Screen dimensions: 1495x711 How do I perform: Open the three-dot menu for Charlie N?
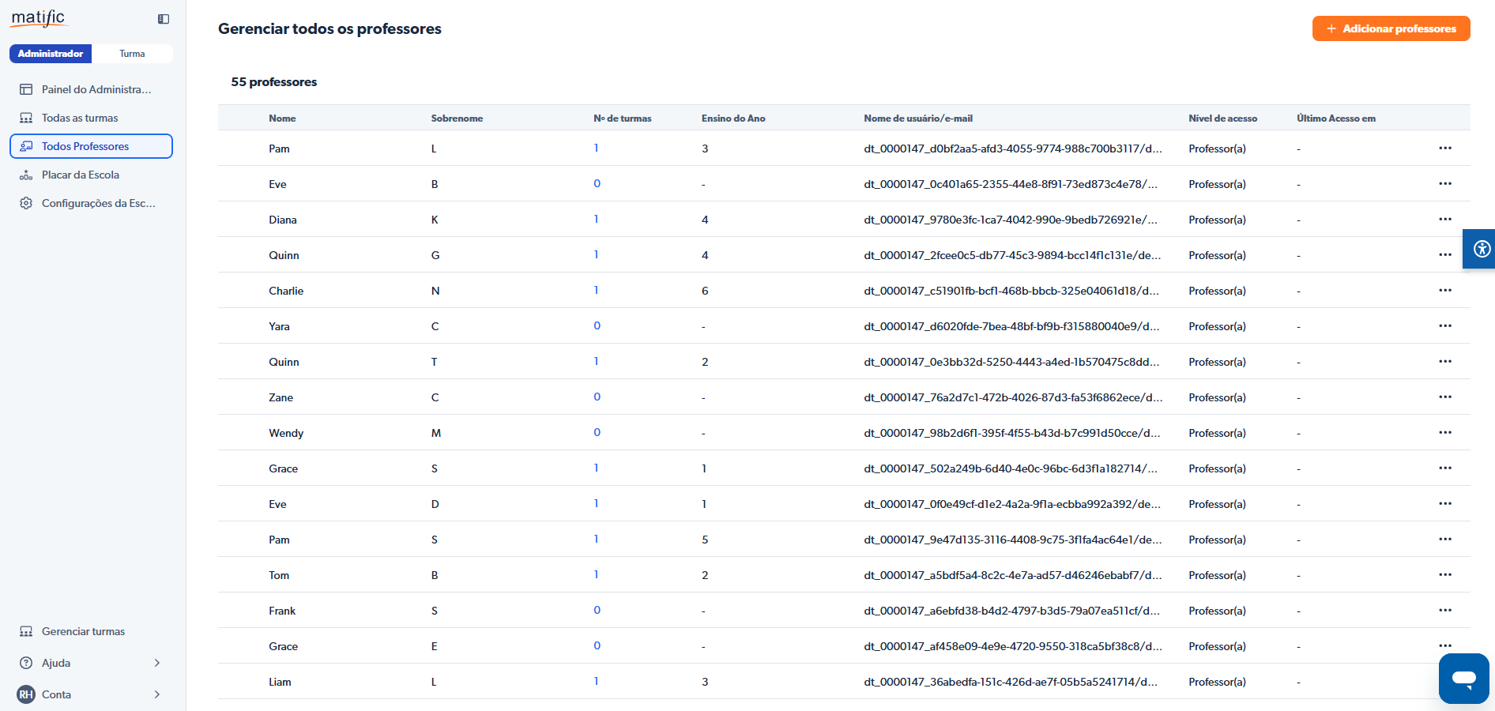(x=1444, y=290)
